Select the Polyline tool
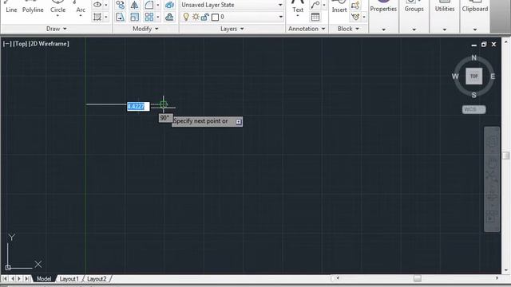 pos(33,7)
